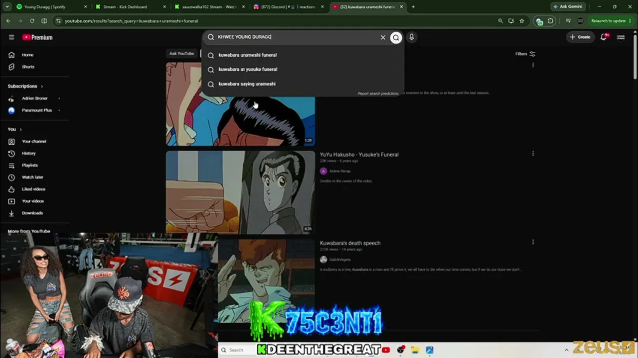Close the Young Duragg Spotify tab
Screen dimensions: 638x358
(x=85, y=7)
